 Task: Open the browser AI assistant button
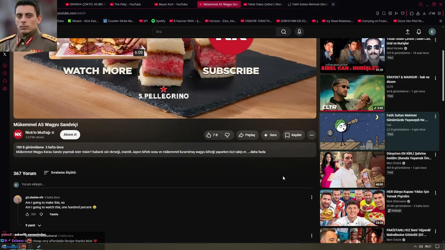click(432, 13)
